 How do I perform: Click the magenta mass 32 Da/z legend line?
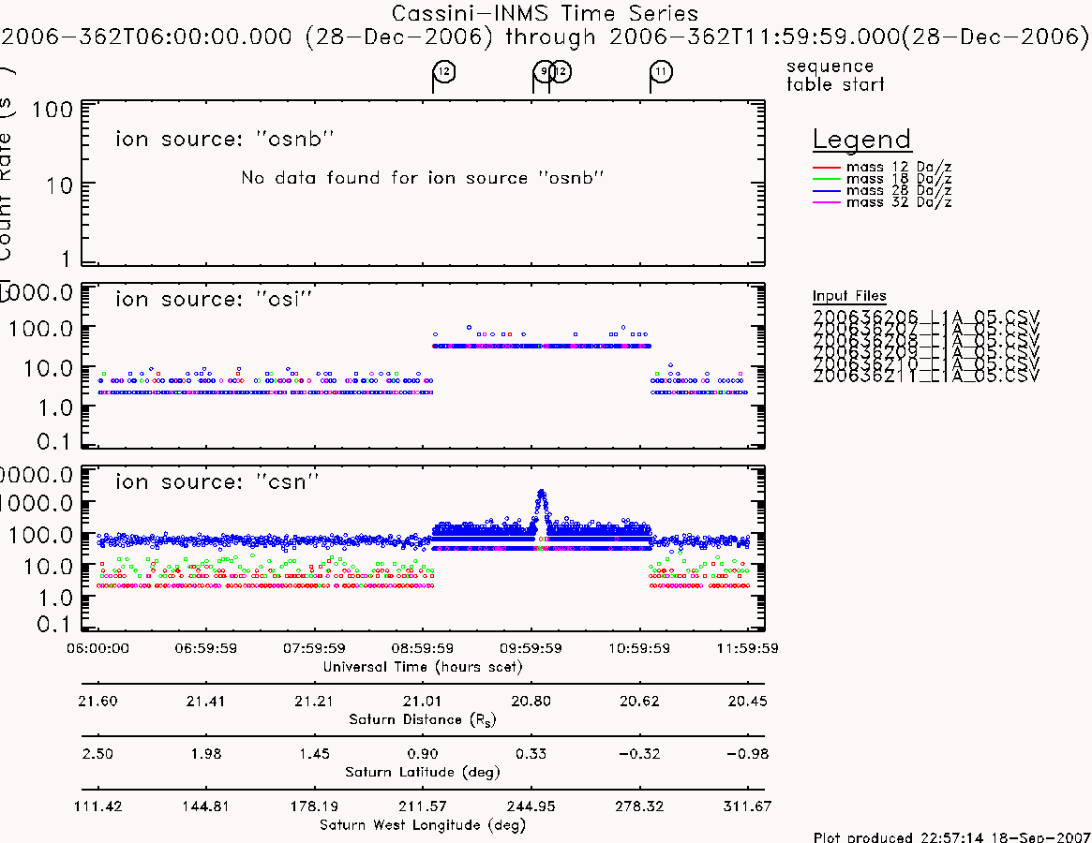pos(827,202)
